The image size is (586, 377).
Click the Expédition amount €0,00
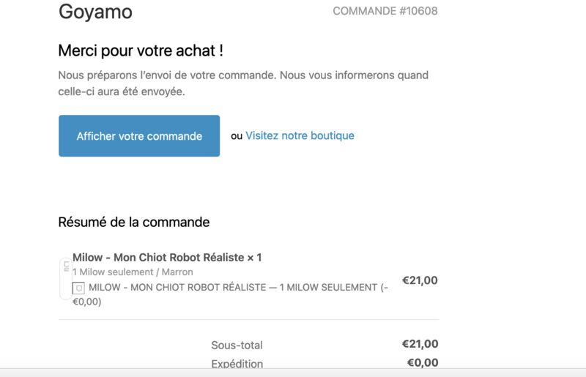[423, 362]
